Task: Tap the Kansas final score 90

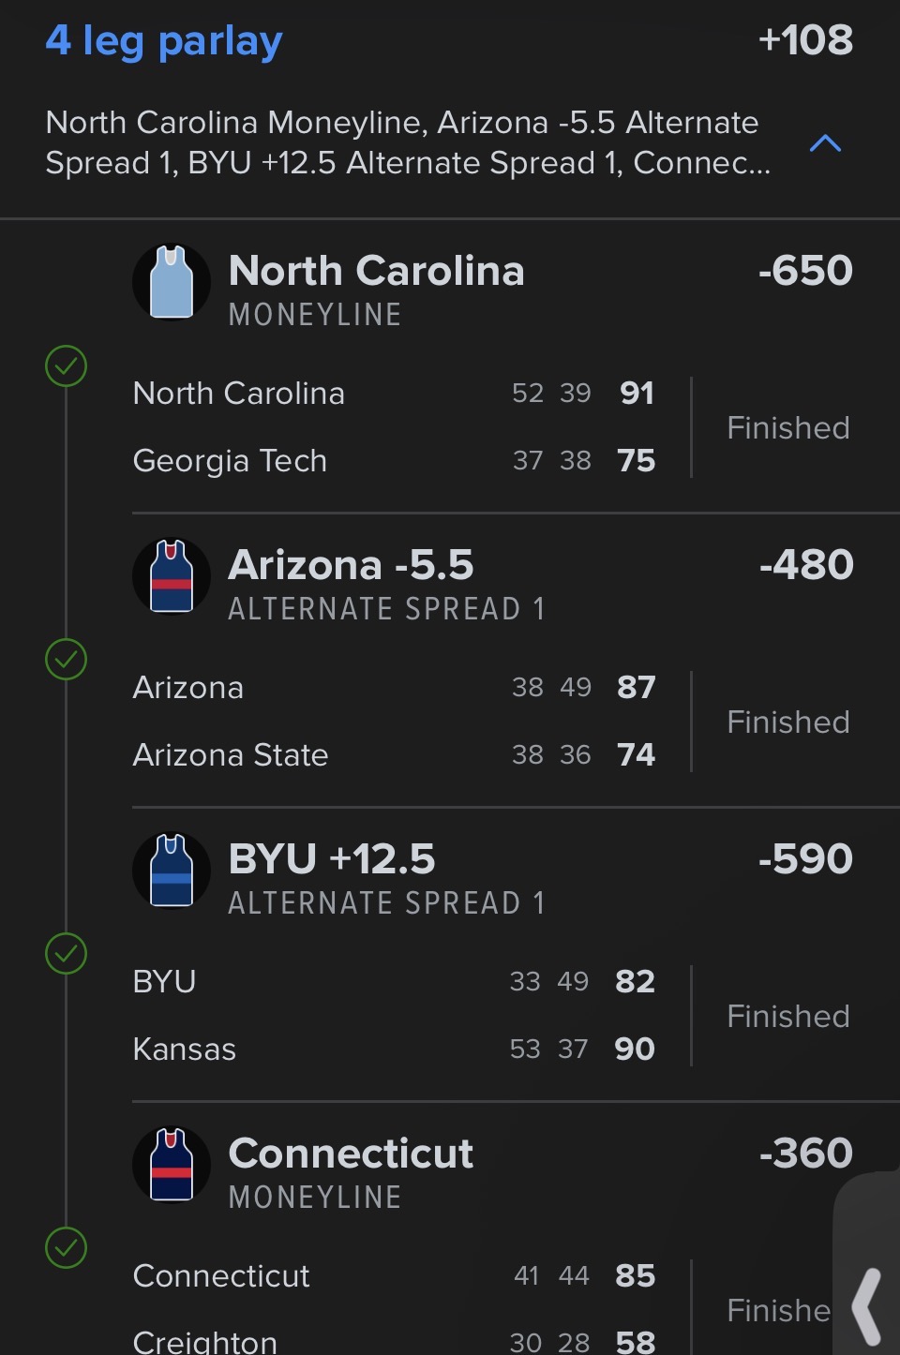Action: coord(635,1049)
